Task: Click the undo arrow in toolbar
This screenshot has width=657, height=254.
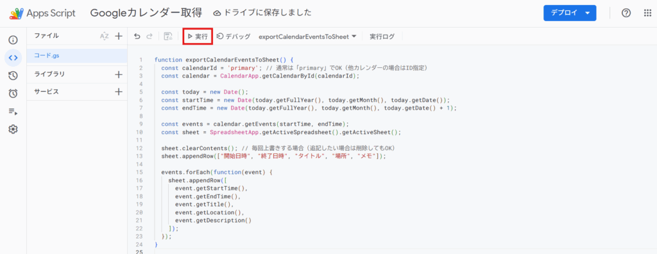Action: point(137,37)
